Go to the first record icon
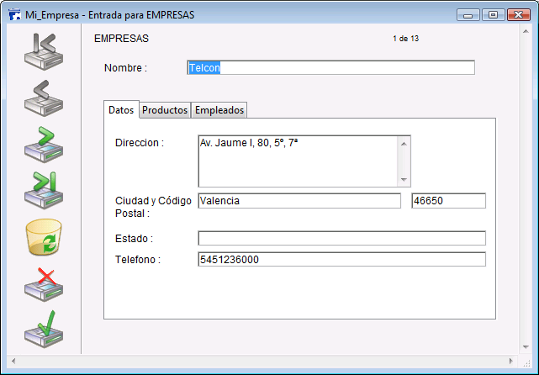The width and height of the screenshot is (539, 375). click(x=43, y=51)
